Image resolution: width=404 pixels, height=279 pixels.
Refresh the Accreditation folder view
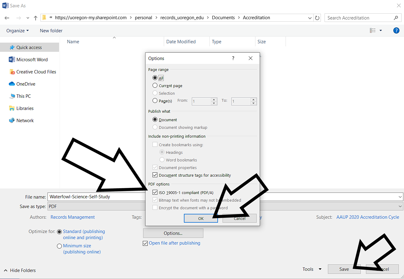(317, 18)
